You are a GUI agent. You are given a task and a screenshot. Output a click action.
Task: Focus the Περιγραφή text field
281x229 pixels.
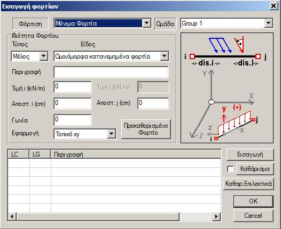pyautogui.click(x=111, y=72)
